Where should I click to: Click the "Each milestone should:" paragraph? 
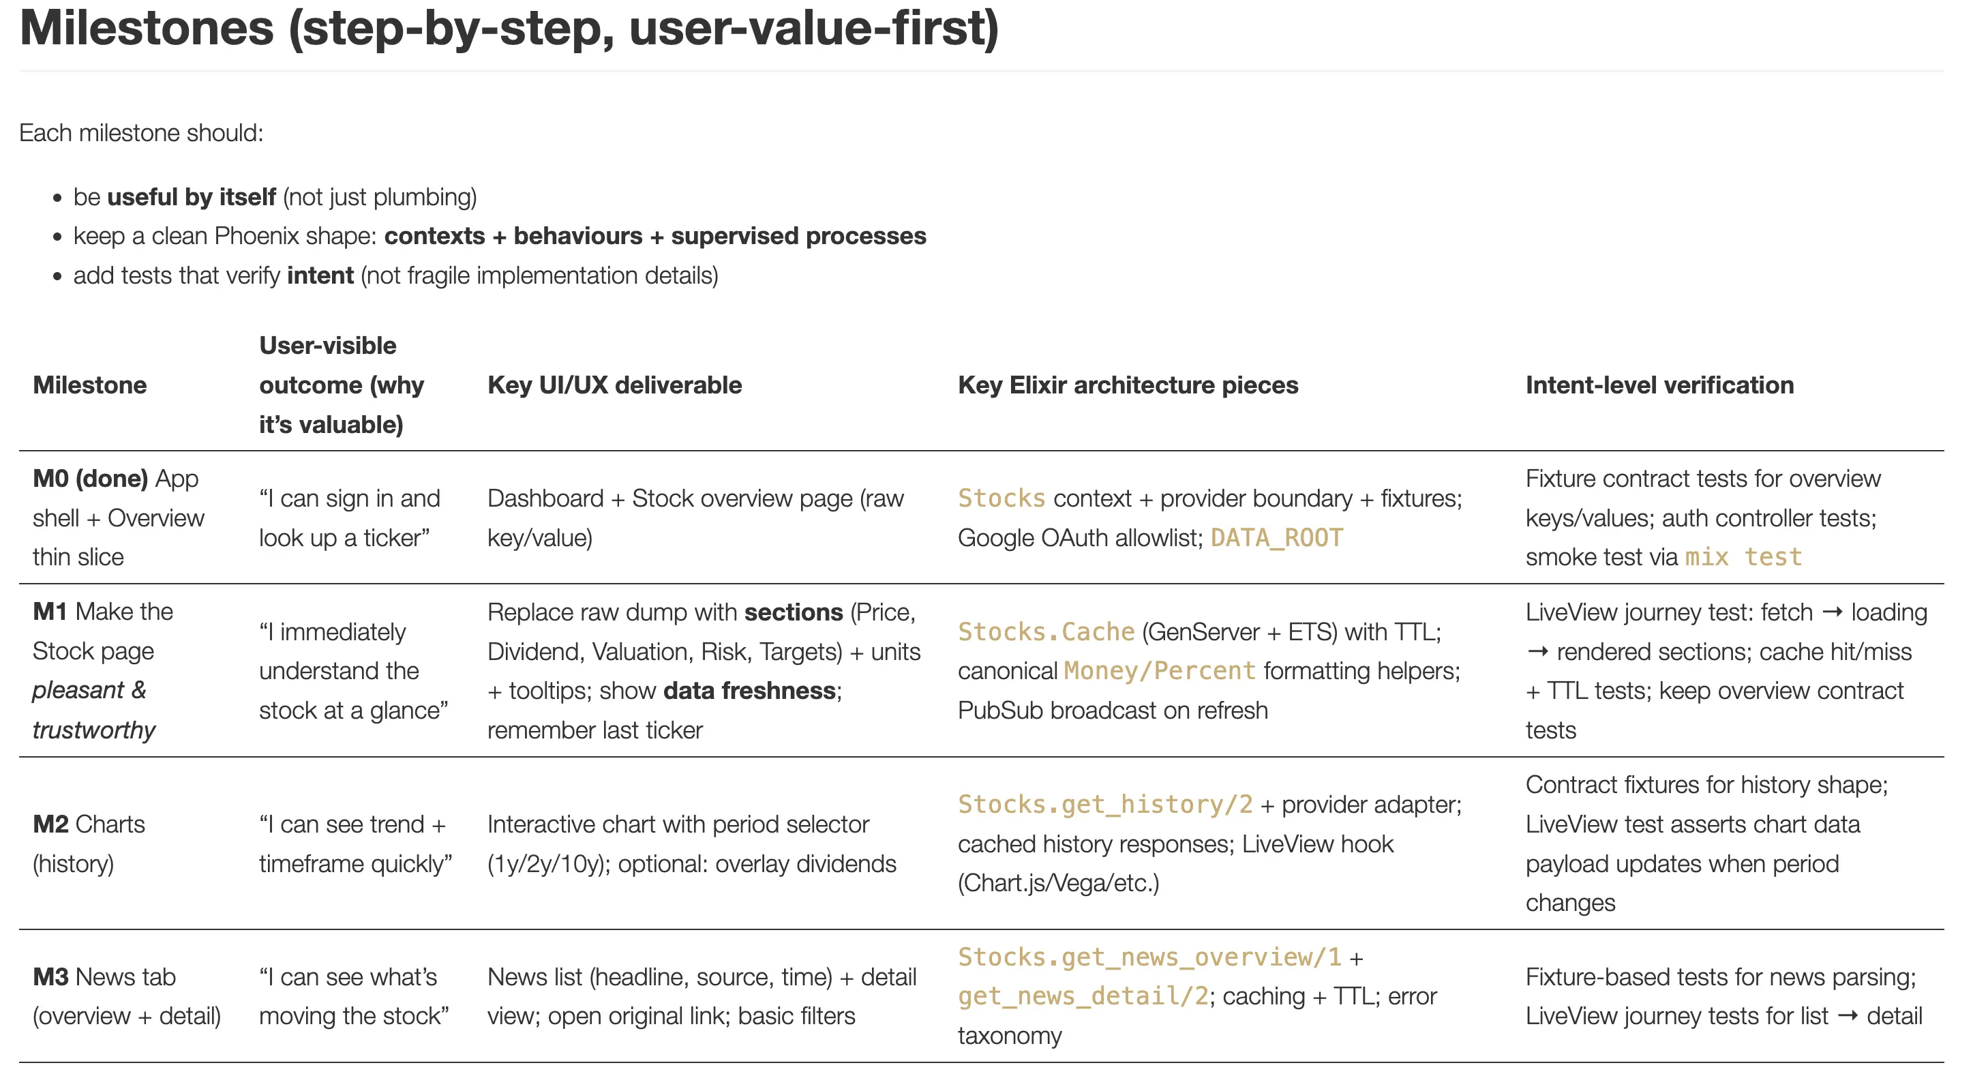(x=141, y=132)
